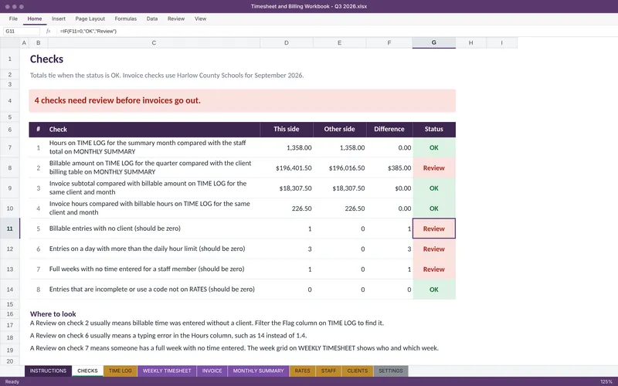Click the $385.00 difference cell
Image resolution: width=618 pixels, height=386 pixels.
point(389,168)
